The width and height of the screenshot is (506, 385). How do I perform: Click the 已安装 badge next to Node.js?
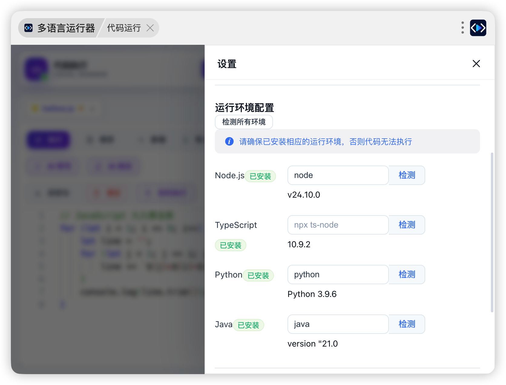pyautogui.click(x=260, y=176)
